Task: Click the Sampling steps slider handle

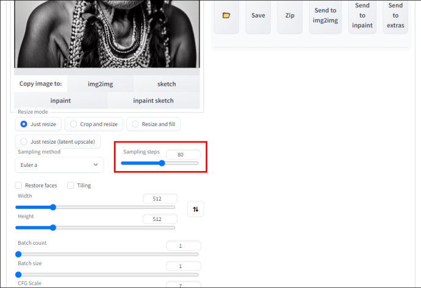Action: 162,163
